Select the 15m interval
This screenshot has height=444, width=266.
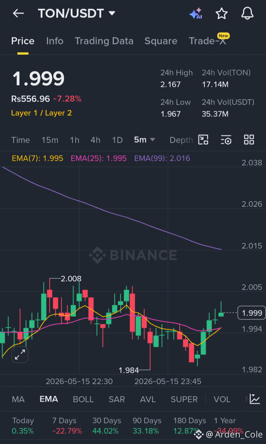50,140
